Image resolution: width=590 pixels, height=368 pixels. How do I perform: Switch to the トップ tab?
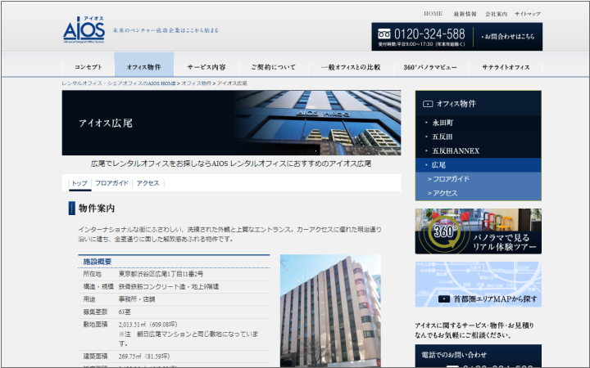click(x=79, y=183)
